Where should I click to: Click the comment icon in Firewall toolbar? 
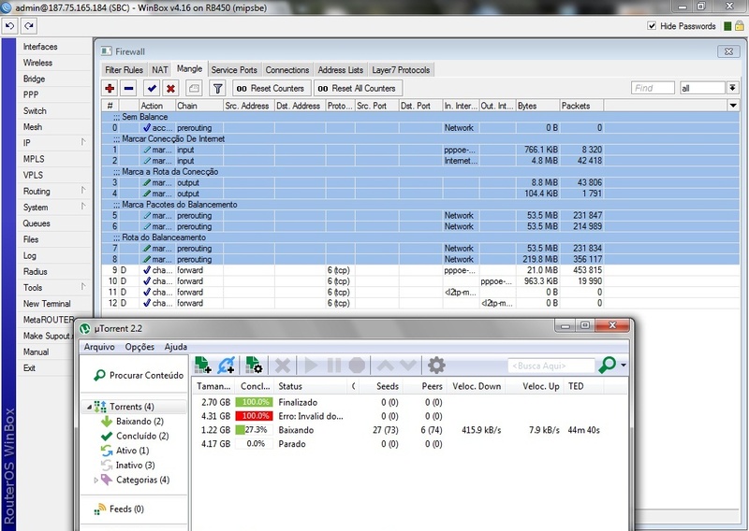[194, 88]
